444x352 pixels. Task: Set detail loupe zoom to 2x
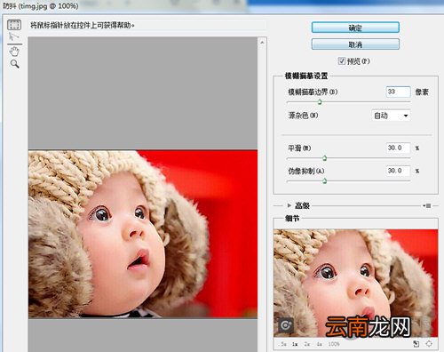(x=307, y=344)
